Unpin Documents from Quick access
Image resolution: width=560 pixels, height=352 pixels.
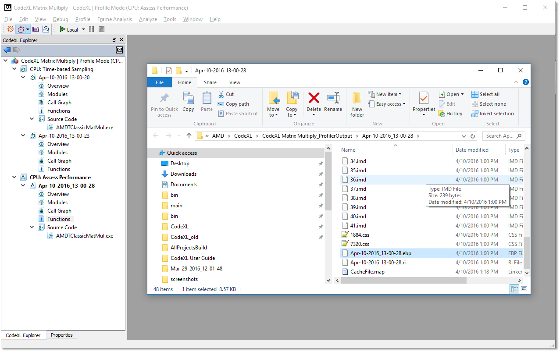[x=321, y=185]
